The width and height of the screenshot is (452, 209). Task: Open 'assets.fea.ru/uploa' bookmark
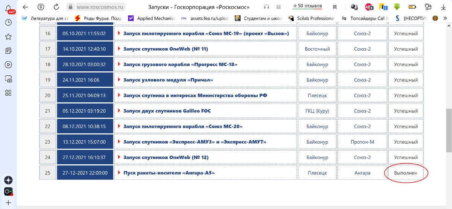click(205, 18)
